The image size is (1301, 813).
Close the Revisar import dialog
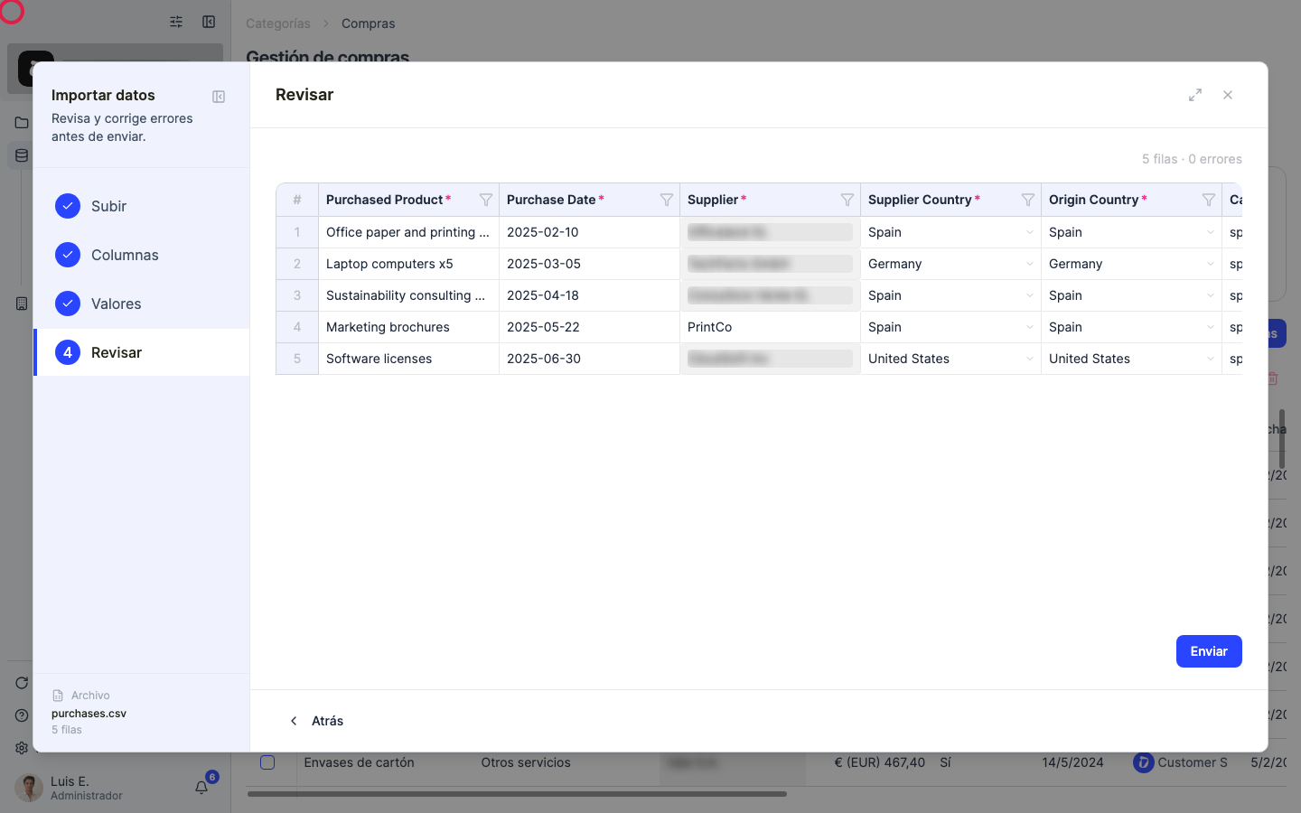click(x=1228, y=95)
